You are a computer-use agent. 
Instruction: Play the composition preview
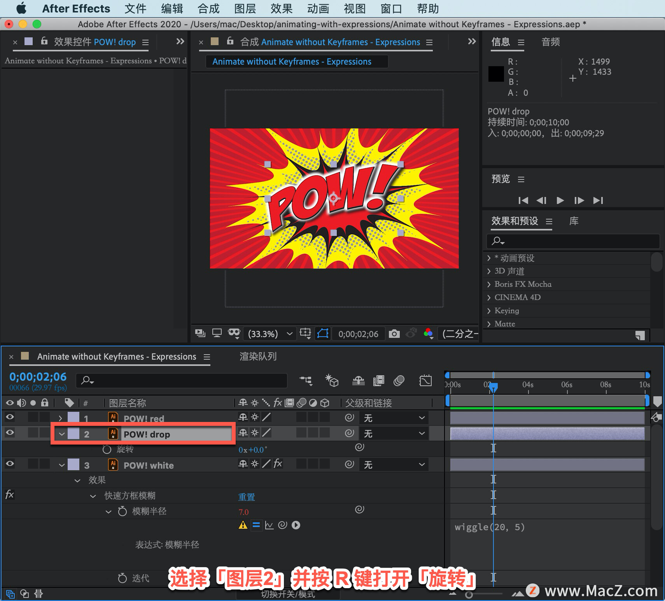560,200
